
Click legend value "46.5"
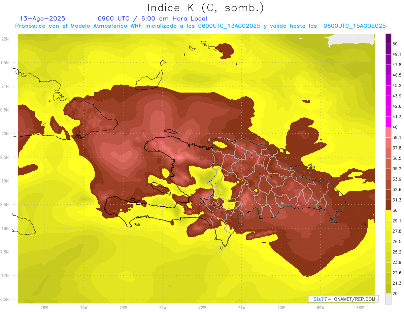pyautogui.click(x=397, y=75)
